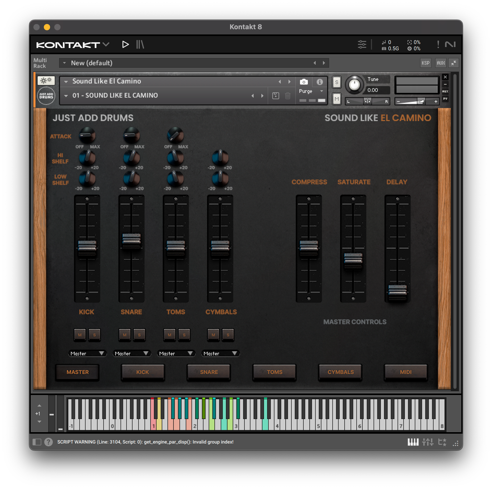The width and height of the screenshot is (492, 489).
Task: Mute the instrument with the M button
Action: [x=337, y=99]
